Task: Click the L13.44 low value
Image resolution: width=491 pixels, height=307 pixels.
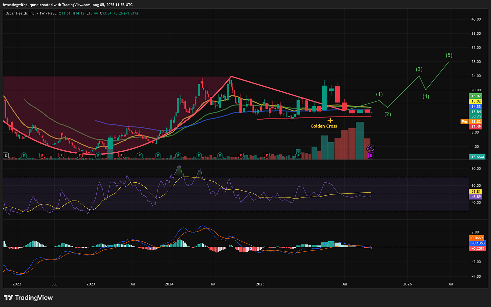Action: (92, 13)
